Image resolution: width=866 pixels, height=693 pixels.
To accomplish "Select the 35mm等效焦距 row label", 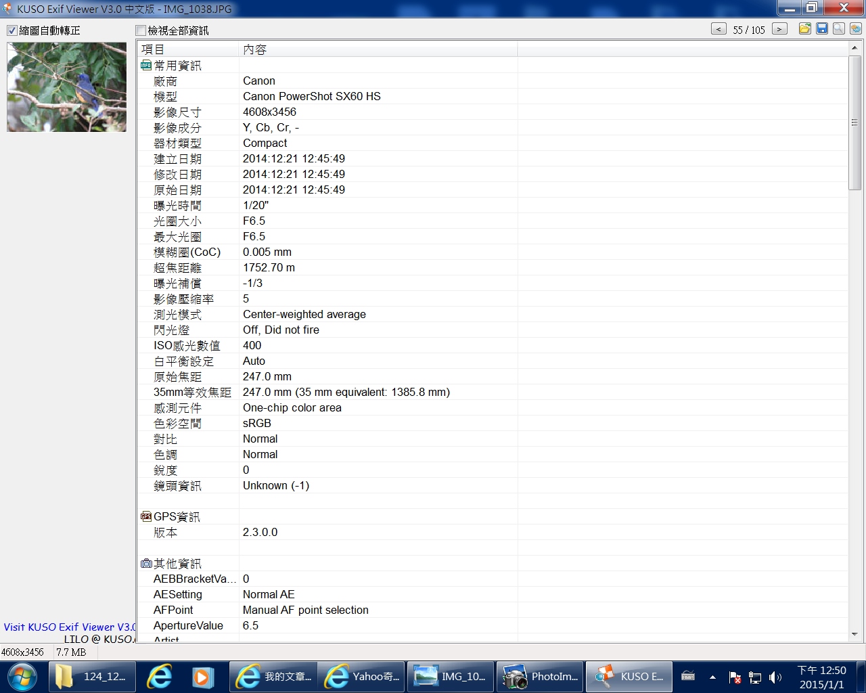I will click(x=192, y=393).
